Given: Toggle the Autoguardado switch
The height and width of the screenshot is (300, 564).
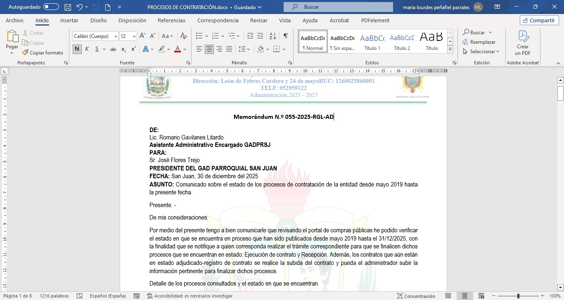Looking at the screenshot, I should tap(51, 7).
